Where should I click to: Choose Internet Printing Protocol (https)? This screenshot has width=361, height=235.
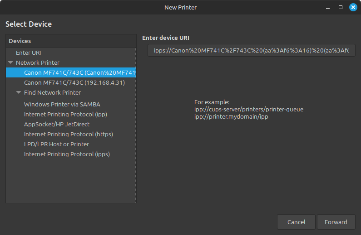71,134
